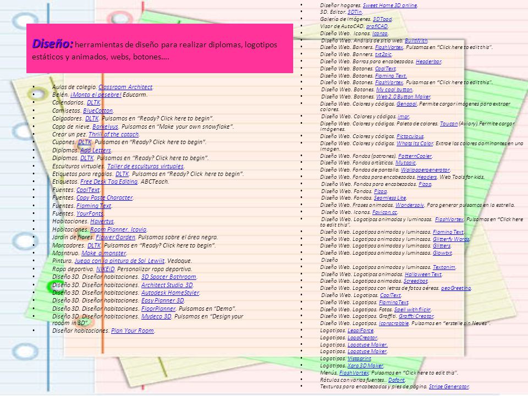Open the Classroom Architect link
528x396 pixels.
[125, 87]
